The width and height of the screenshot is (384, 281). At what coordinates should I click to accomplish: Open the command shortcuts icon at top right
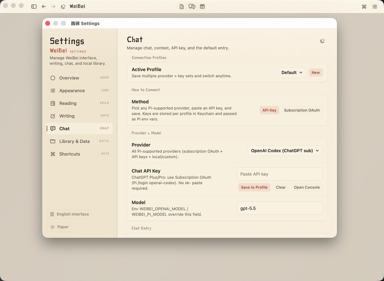click(x=364, y=6)
